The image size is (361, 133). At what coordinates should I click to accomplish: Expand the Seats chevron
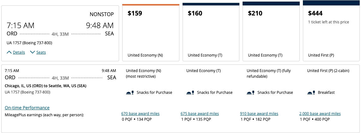32,52
